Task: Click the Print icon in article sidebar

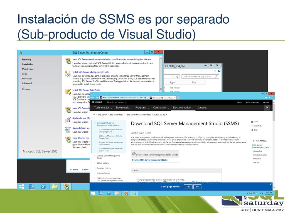Action: (252, 122)
